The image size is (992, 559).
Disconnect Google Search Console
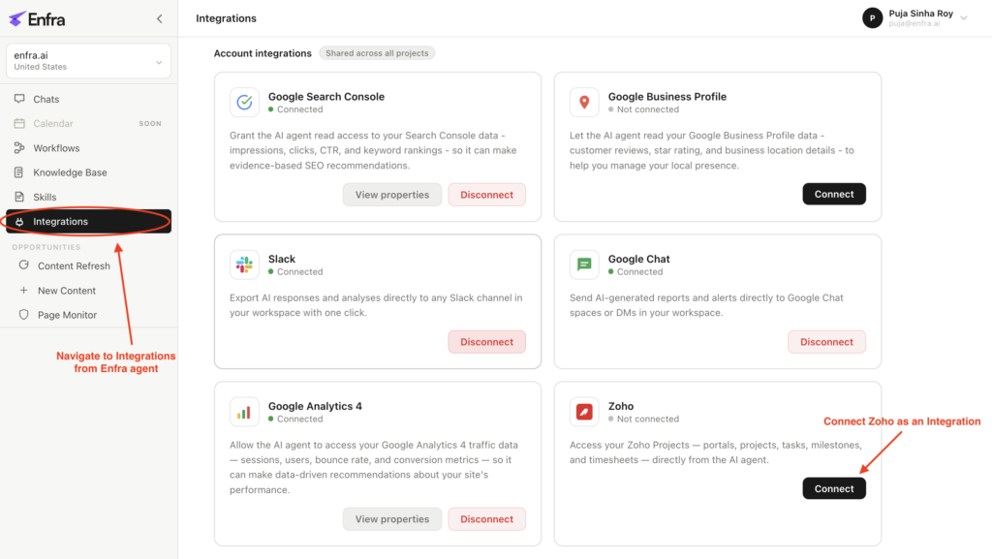[486, 195]
